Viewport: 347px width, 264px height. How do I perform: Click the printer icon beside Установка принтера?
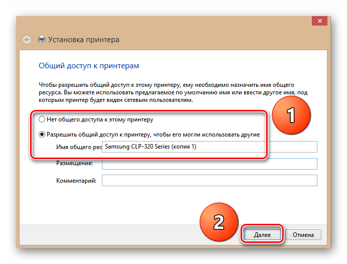(x=42, y=39)
